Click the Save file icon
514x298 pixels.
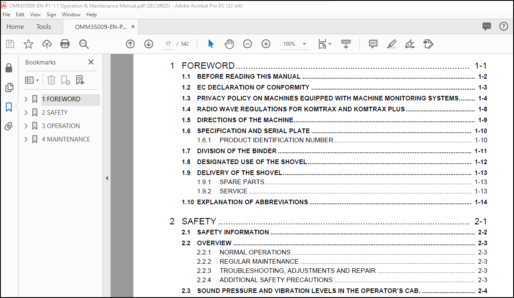coord(10,44)
